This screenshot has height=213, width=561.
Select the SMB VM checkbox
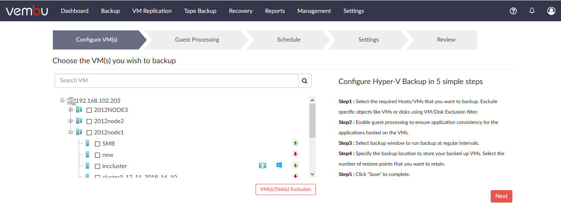click(97, 144)
